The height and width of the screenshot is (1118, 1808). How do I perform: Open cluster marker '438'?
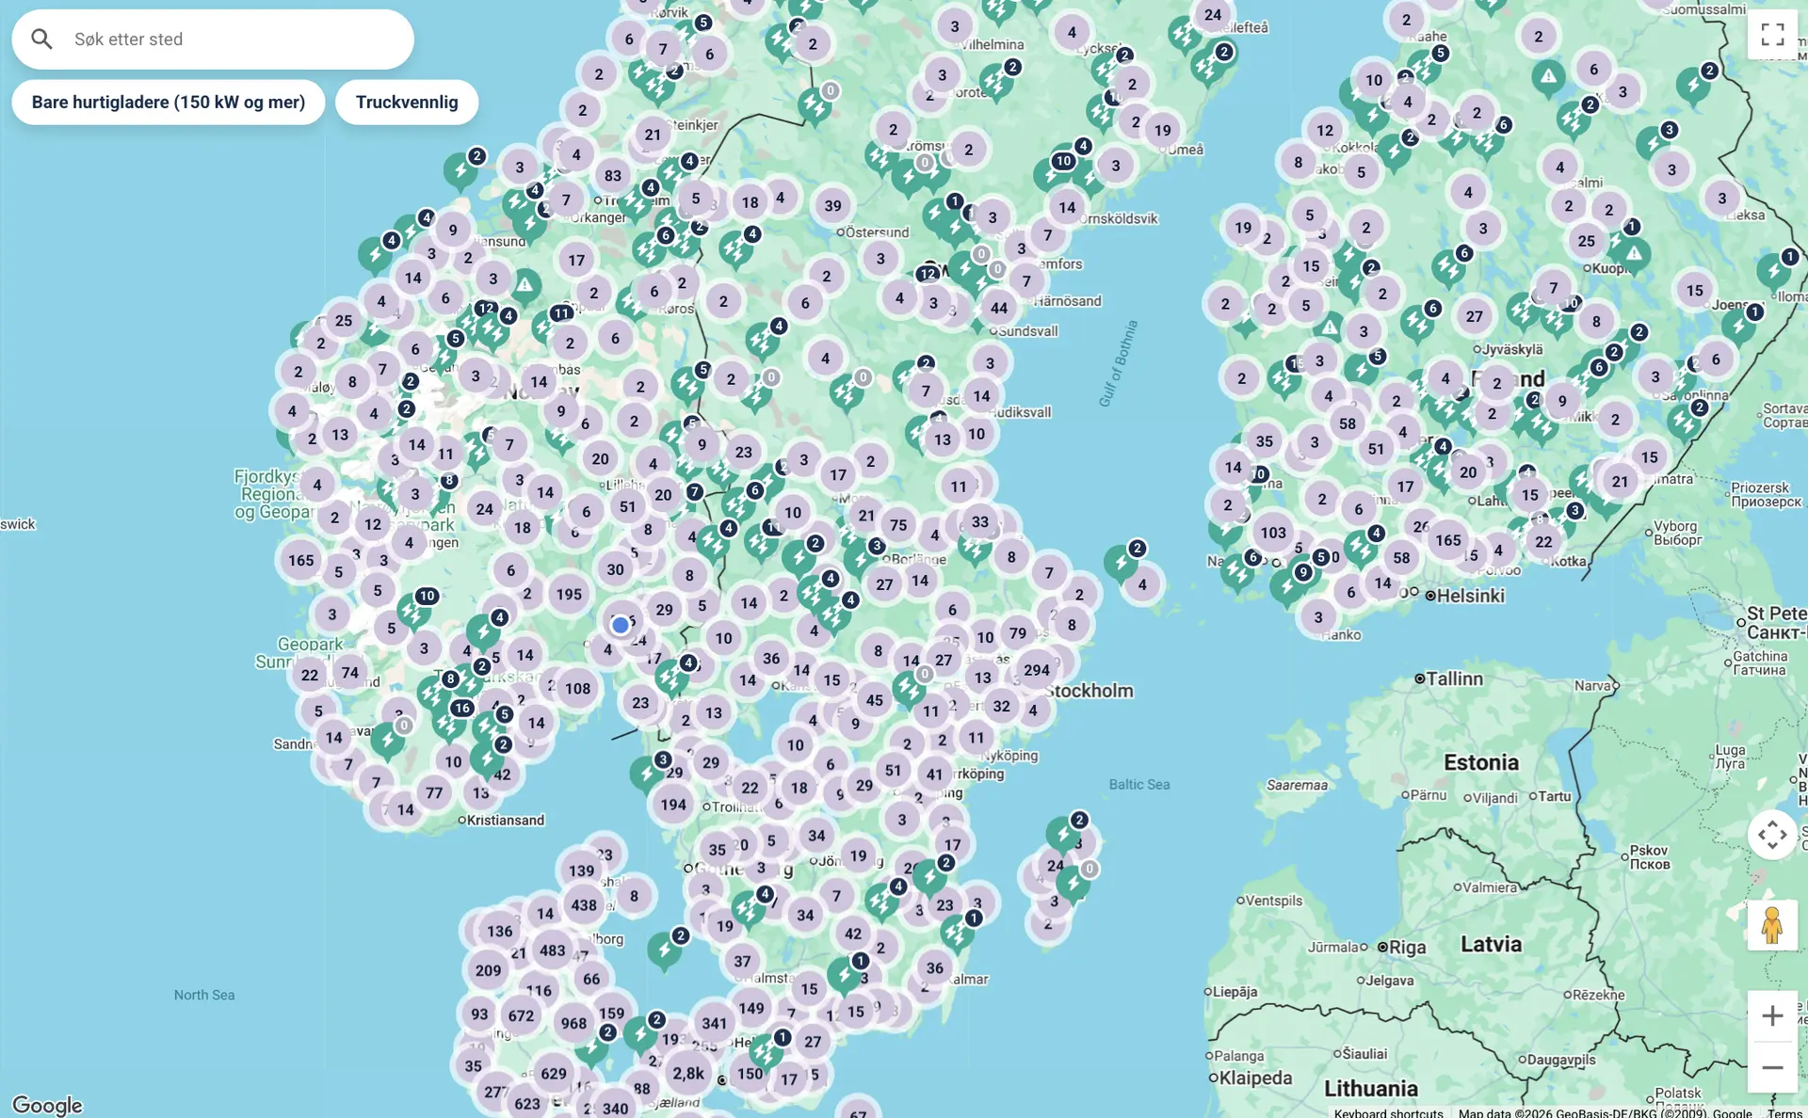(584, 905)
